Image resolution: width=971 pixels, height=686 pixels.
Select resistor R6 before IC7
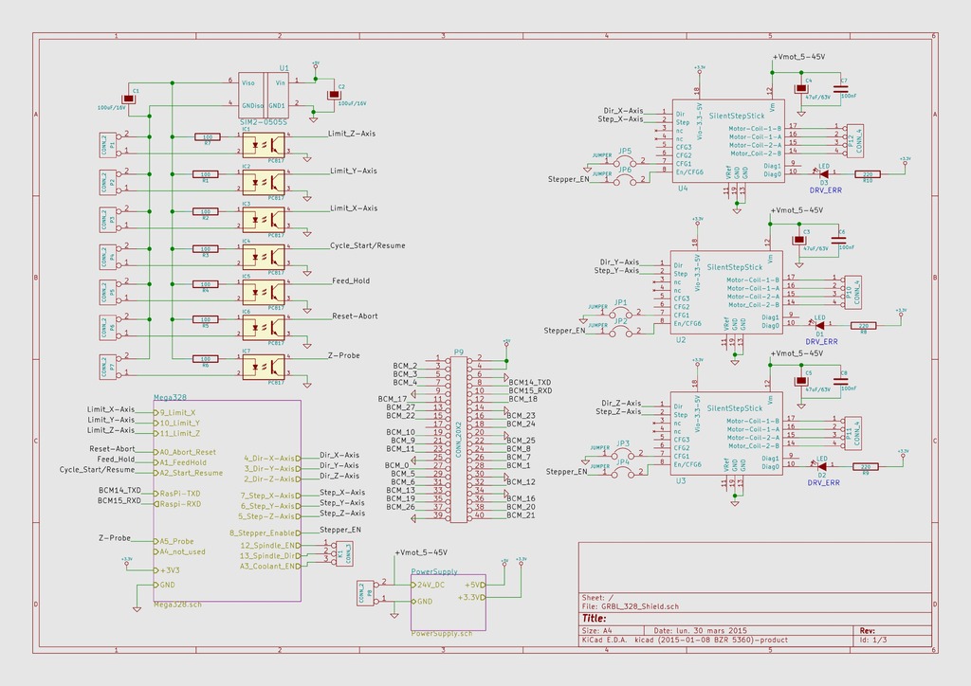(206, 359)
